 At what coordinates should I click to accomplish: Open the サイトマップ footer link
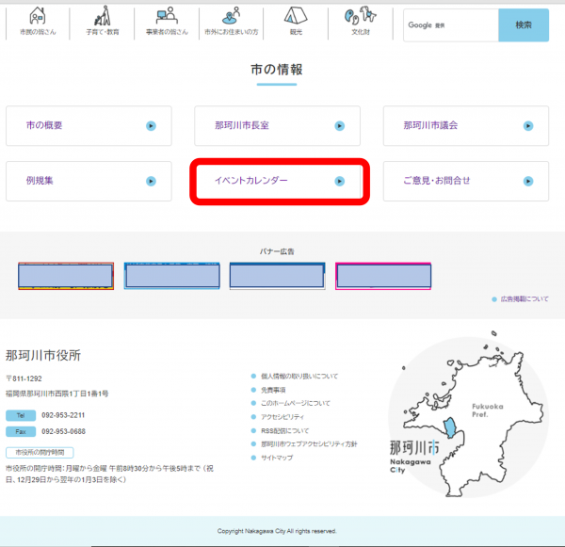(277, 458)
